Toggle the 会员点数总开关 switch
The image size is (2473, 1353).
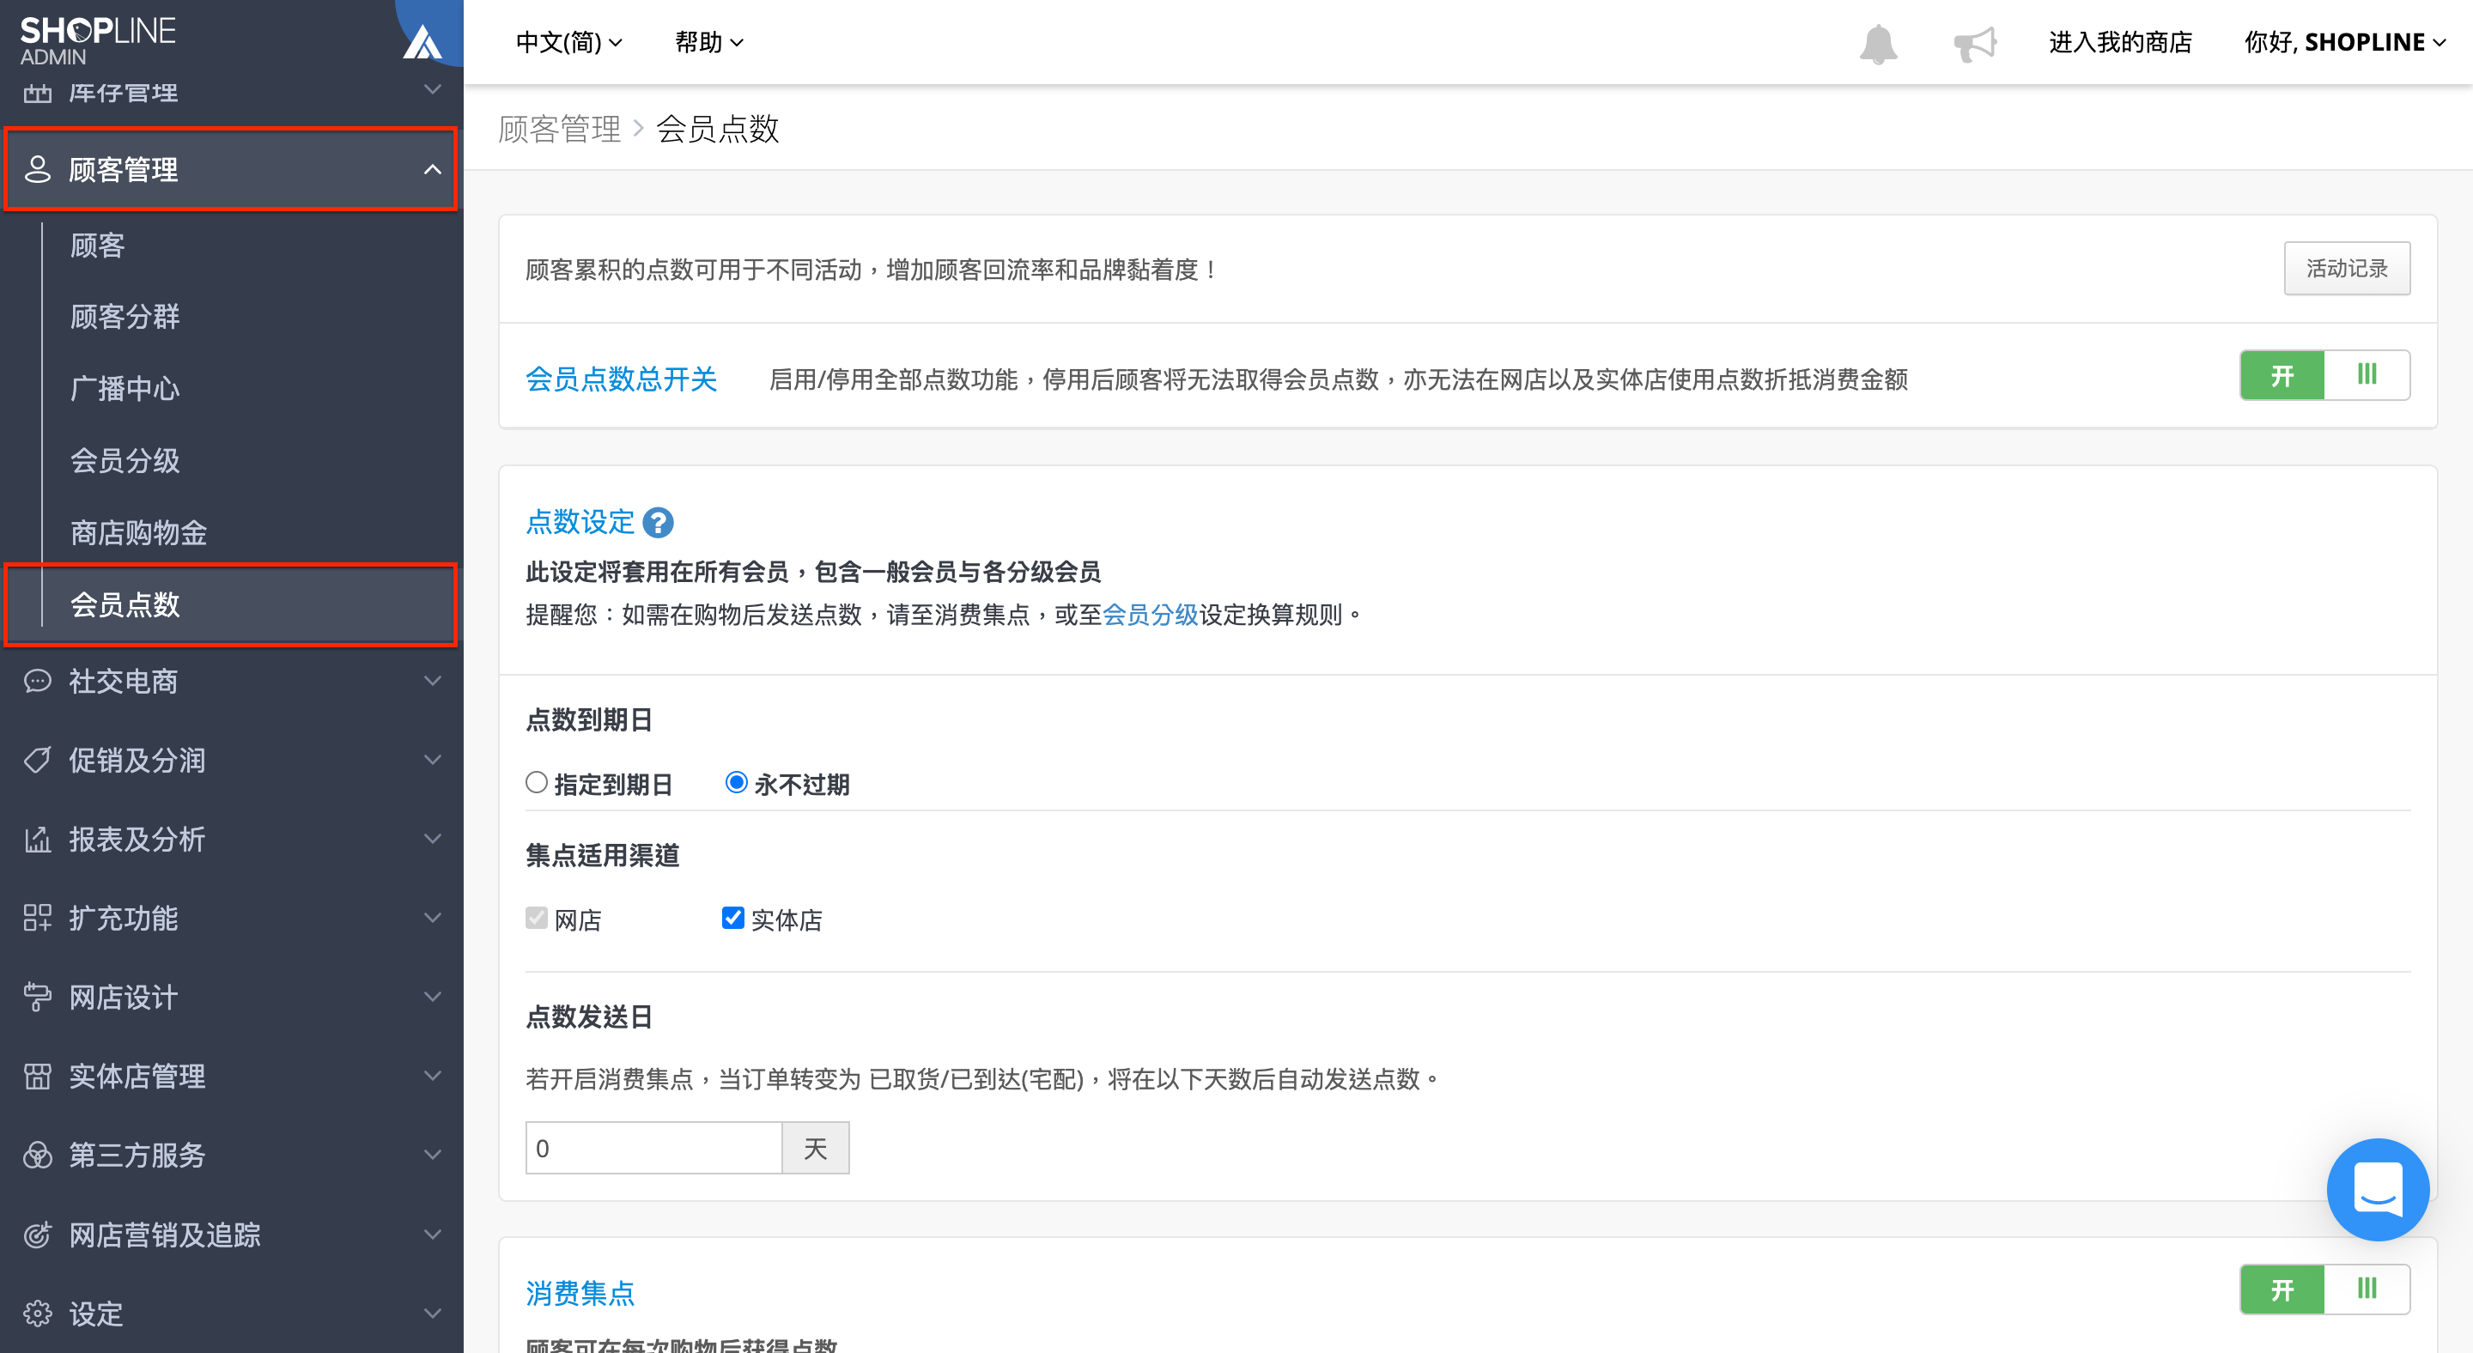(2324, 375)
